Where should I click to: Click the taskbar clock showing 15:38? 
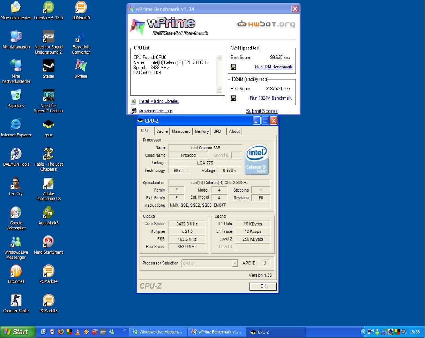coord(415,332)
